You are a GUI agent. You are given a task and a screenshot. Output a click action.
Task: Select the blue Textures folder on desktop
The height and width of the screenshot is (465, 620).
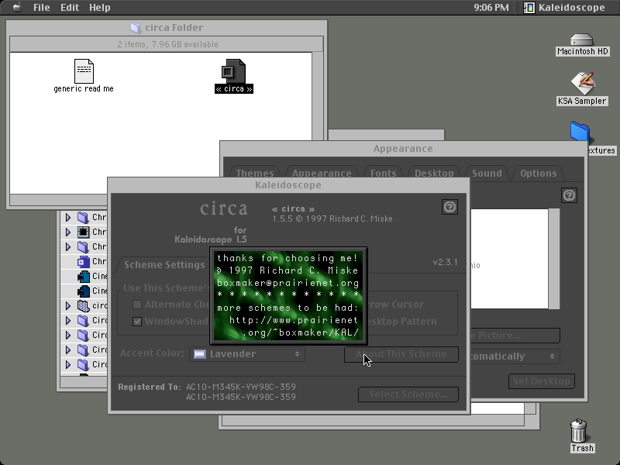click(580, 131)
